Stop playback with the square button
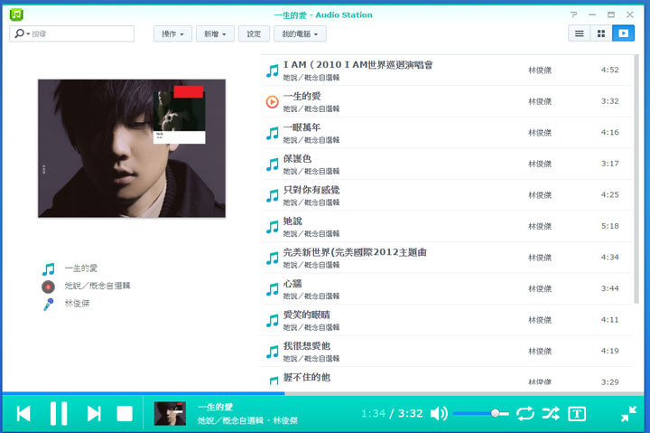Viewport: 650px width, 433px height. coord(125,413)
